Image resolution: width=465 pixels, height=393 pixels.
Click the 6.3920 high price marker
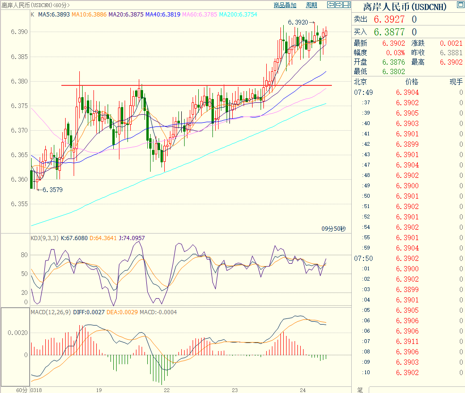pyautogui.click(x=298, y=22)
